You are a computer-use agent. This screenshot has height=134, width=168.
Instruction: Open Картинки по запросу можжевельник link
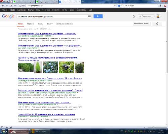(47, 58)
